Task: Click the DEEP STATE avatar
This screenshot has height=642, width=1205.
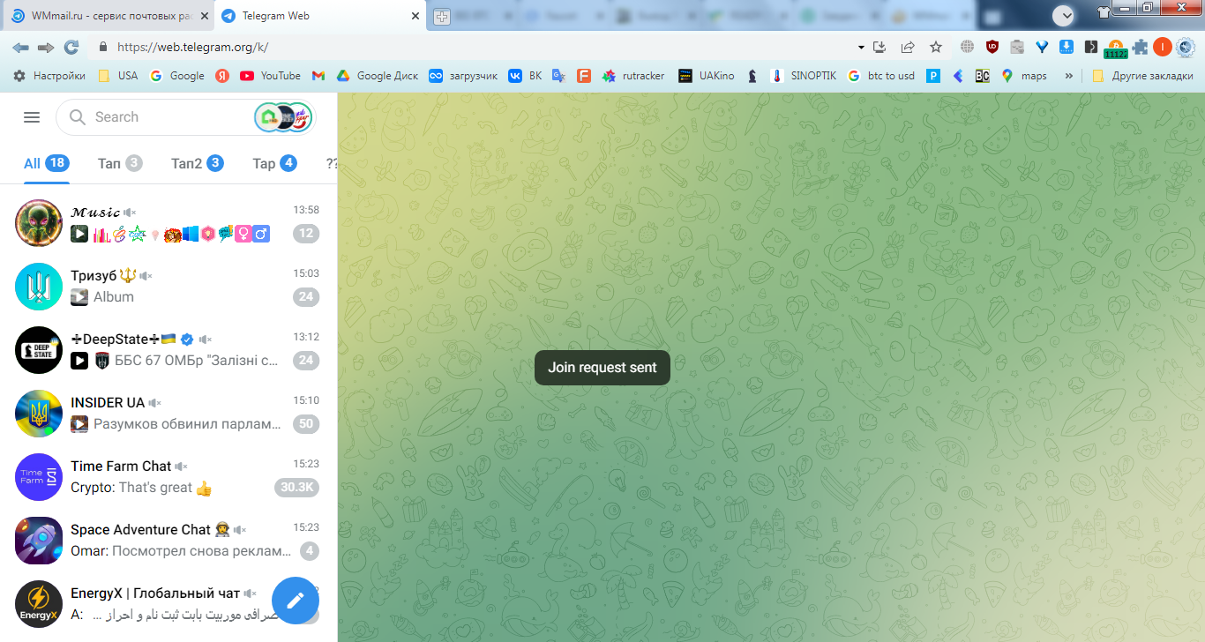Action: click(x=39, y=349)
